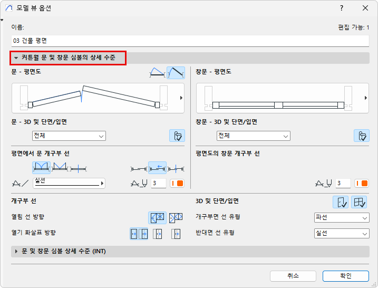Toggle door opening line in 3D view
Screen dimensions: 378x288
click(x=340, y=201)
